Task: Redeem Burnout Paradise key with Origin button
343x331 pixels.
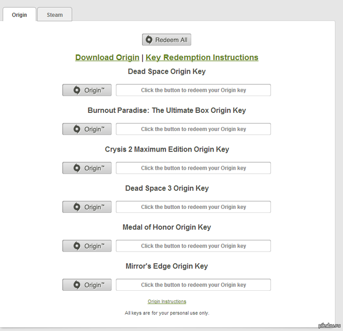Action: [87, 129]
